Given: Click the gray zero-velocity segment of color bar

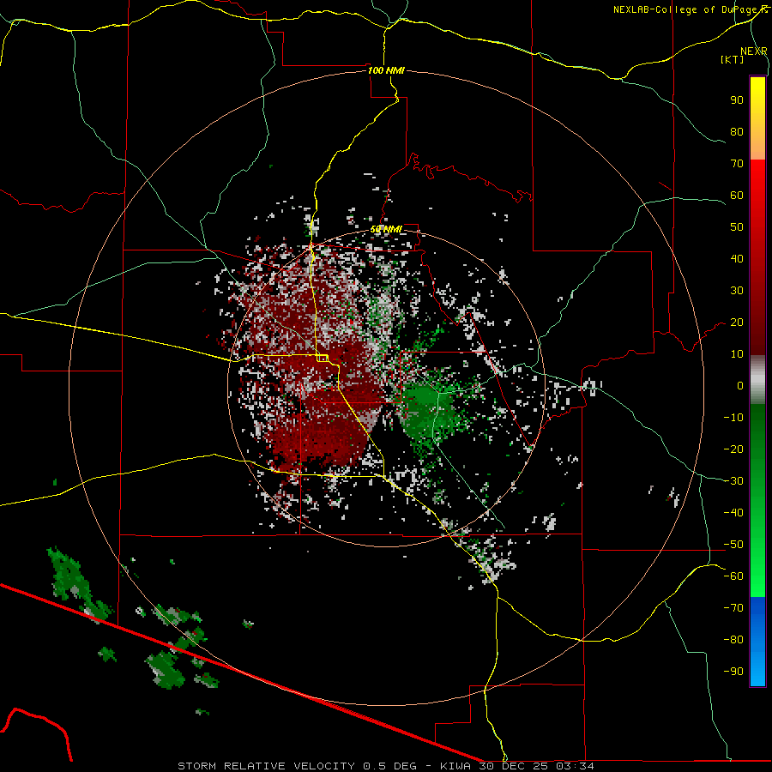Looking at the screenshot, I should [x=757, y=380].
